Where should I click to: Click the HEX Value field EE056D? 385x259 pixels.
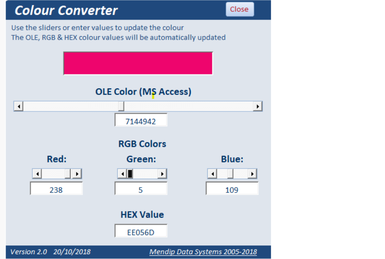tap(141, 231)
